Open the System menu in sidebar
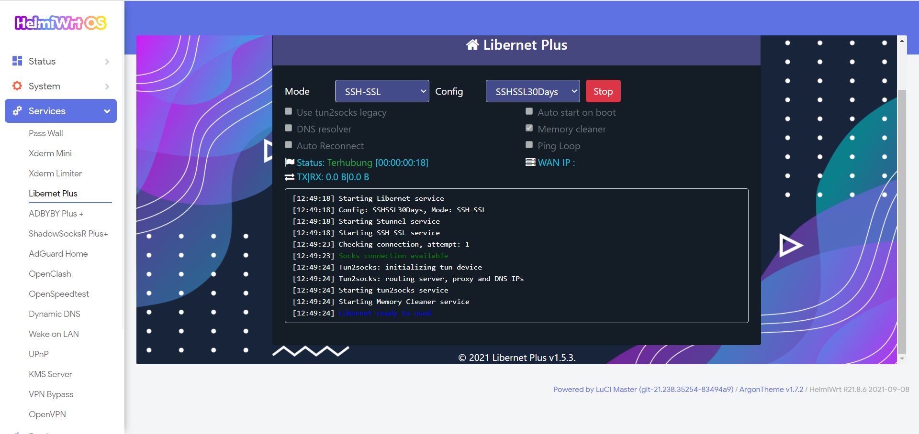This screenshot has width=919, height=434. pyautogui.click(x=61, y=86)
